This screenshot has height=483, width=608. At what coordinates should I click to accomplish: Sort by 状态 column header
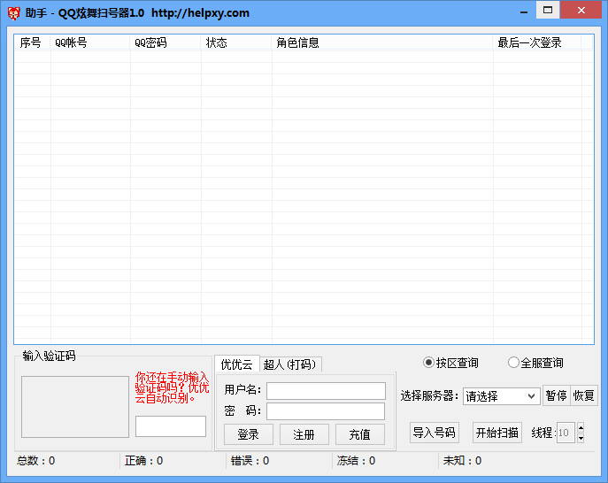point(236,42)
